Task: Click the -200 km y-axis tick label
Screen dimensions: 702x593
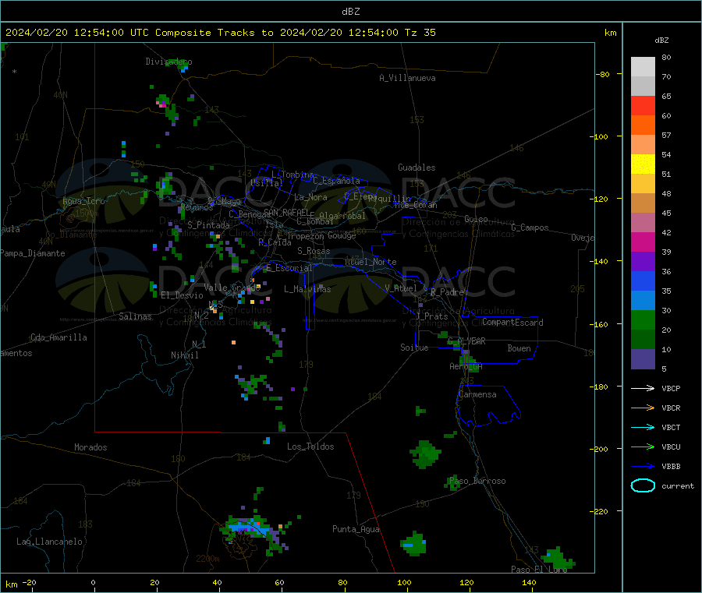Action: point(599,449)
